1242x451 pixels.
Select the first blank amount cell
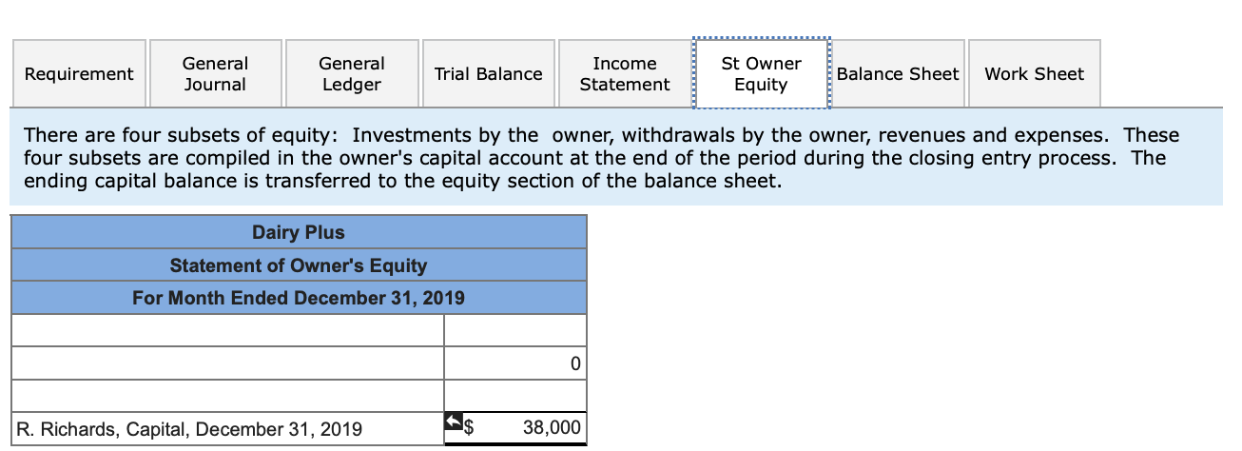(514, 330)
